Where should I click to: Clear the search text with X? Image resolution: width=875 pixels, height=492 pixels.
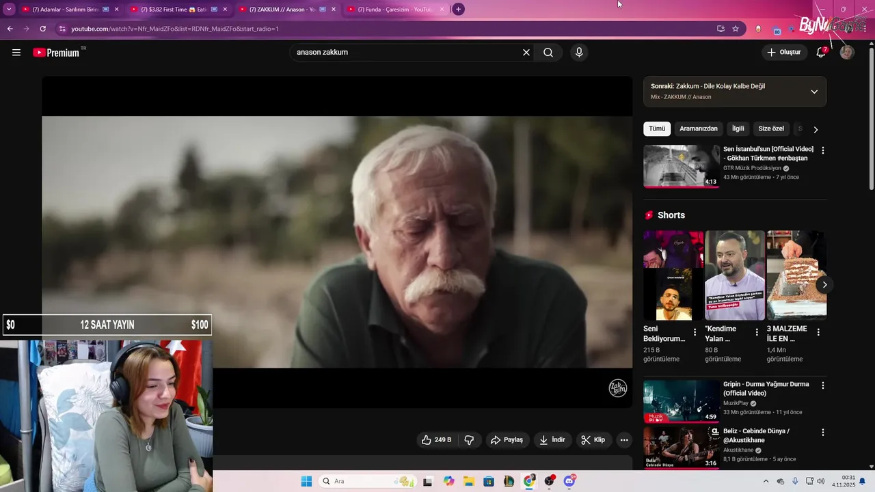pos(526,53)
